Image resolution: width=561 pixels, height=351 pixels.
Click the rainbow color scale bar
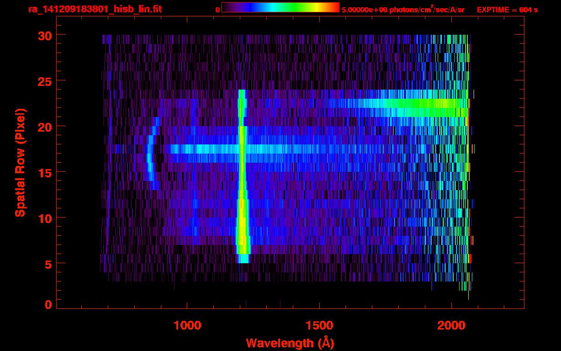(x=280, y=7)
